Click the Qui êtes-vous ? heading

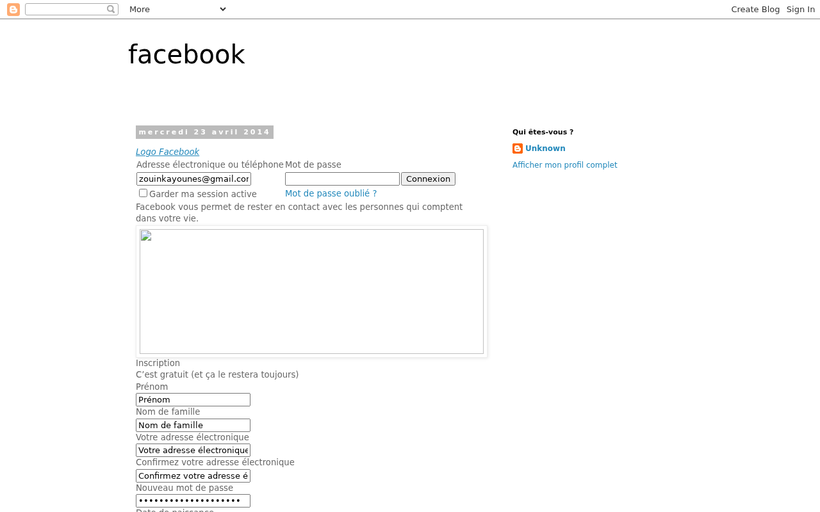pyautogui.click(x=543, y=132)
